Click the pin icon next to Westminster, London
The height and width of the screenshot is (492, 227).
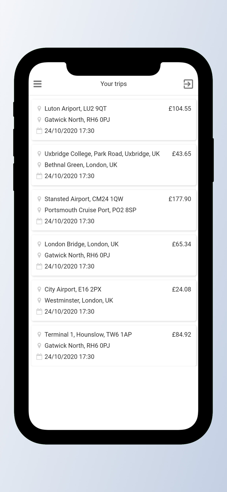click(x=39, y=300)
